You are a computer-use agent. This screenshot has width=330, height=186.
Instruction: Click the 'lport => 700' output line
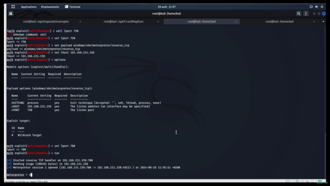16,149
